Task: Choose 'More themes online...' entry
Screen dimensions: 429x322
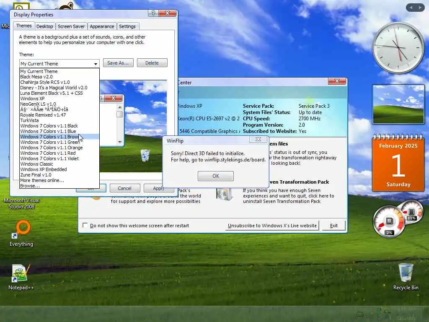Action: pos(59,180)
